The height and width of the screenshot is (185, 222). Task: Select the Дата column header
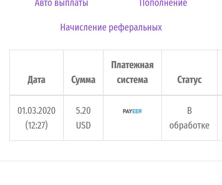tap(36, 80)
